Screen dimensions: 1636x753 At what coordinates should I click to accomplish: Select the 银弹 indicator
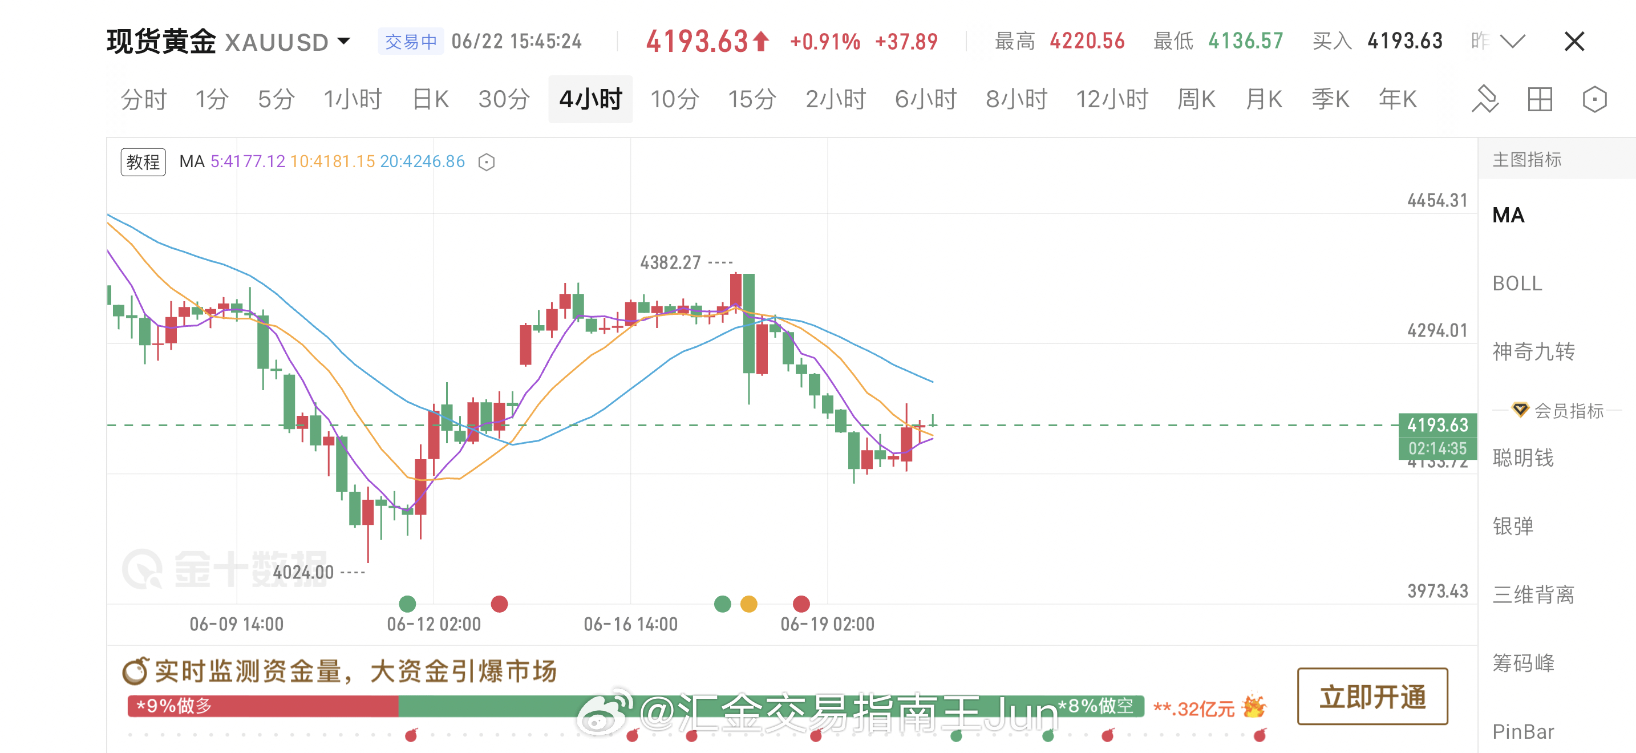(1513, 526)
